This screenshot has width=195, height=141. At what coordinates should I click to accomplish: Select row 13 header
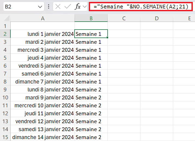(5, 121)
